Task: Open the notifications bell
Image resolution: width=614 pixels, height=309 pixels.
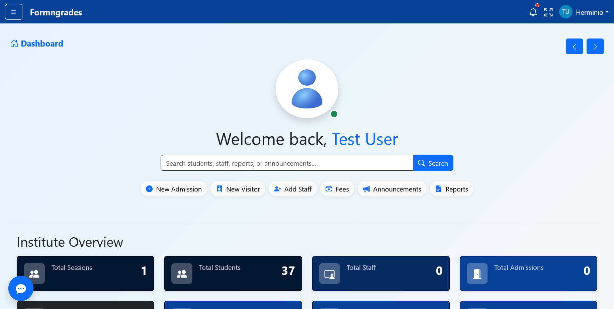Action: [x=533, y=12]
